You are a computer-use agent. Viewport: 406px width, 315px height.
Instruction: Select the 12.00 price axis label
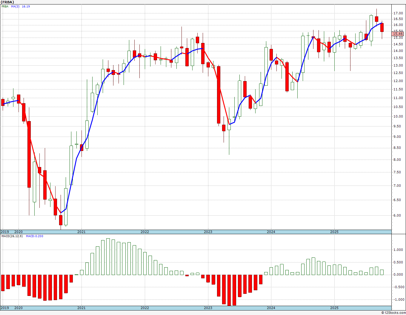coord(398,81)
